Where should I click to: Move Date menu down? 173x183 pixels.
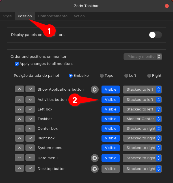pyautogui.click(x=30, y=158)
